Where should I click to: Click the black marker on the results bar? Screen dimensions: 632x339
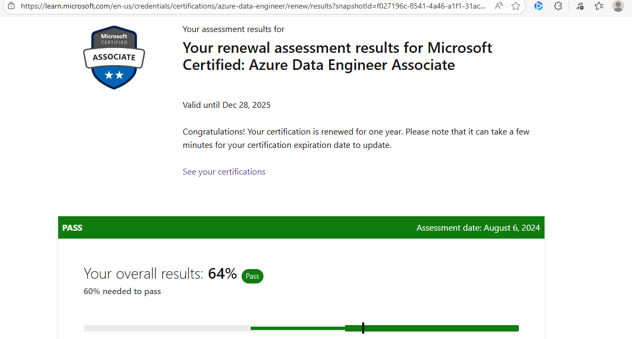(363, 328)
